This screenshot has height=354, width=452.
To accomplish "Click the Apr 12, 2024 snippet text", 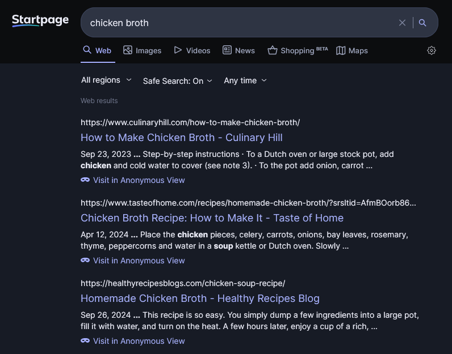I will [x=244, y=240].
